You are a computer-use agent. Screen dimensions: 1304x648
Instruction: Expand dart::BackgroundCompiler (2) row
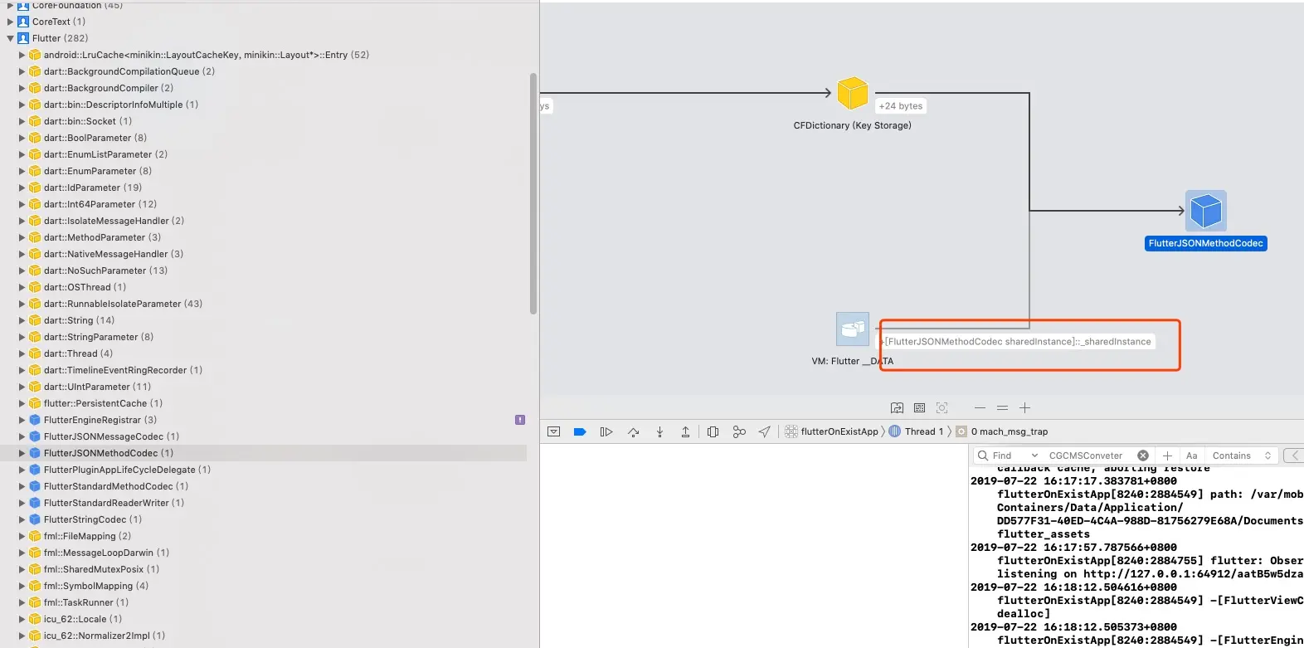pos(22,88)
